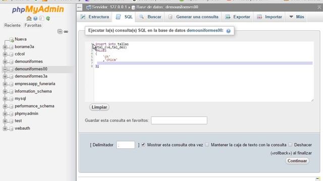This screenshot has width=323, height=181.
Task: Open the Más dropdown menu
Action: click(x=297, y=17)
